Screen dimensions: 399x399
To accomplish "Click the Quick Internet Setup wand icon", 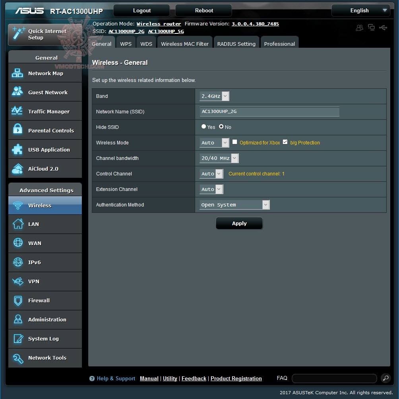I will point(18,33).
